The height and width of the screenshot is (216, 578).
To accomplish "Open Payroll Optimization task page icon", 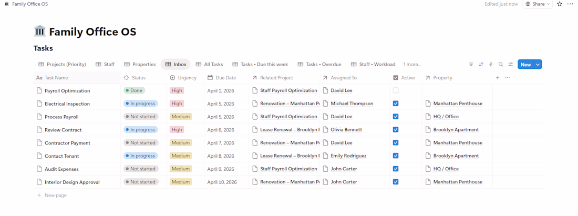I will (x=39, y=91).
